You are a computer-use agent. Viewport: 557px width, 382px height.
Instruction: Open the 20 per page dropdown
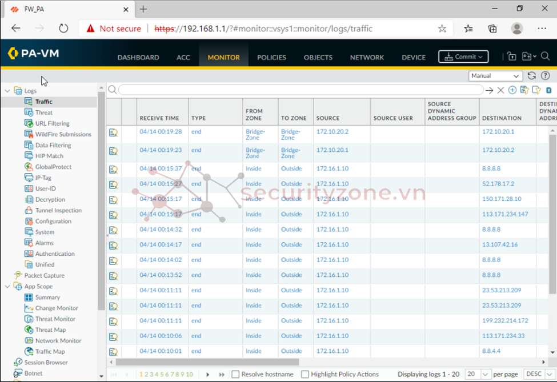pyautogui.click(x=478, y=374)
